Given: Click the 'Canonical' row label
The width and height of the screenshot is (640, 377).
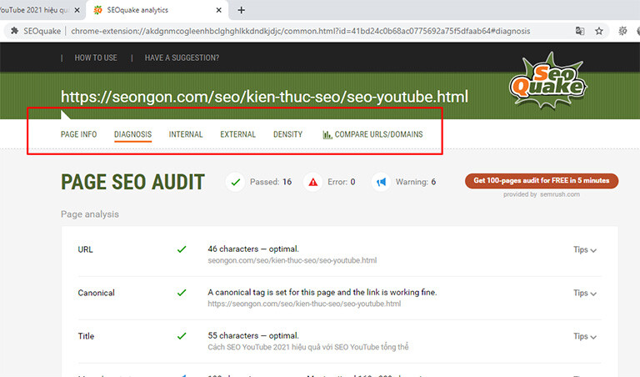Looking at the screenshot, I should (x=97, y=293).
